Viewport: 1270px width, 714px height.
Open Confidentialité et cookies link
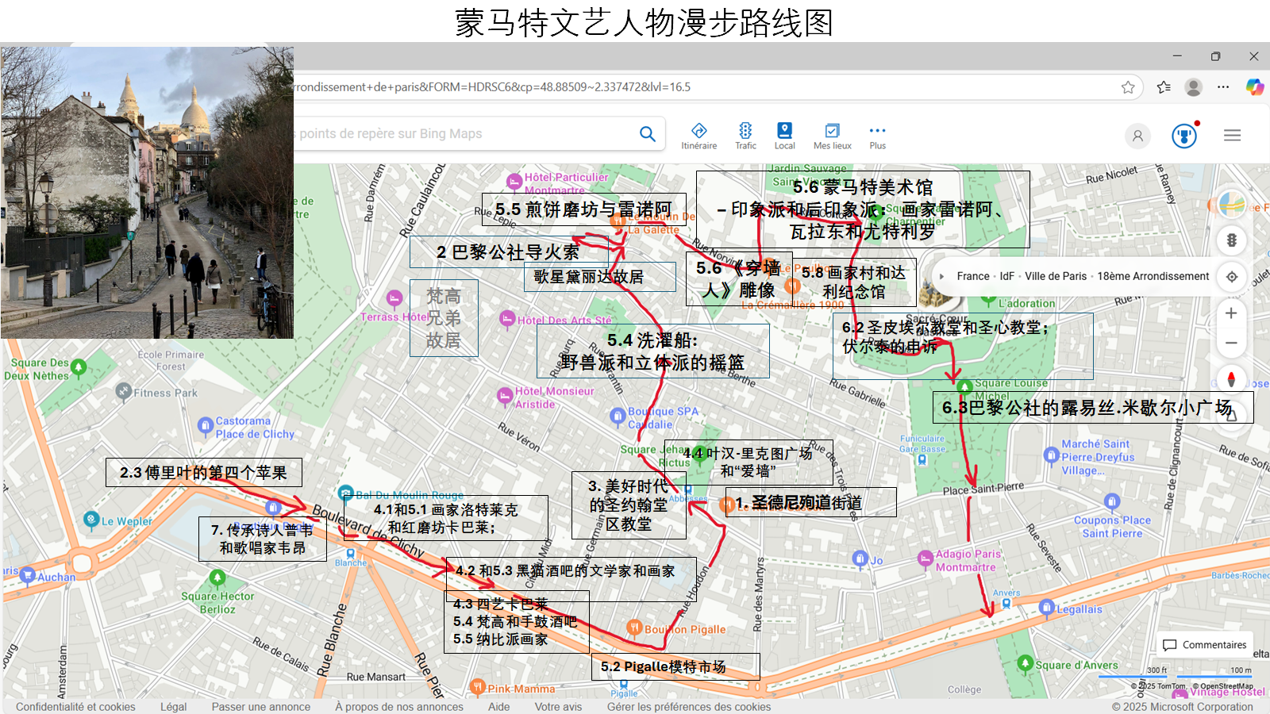[75, 707]
